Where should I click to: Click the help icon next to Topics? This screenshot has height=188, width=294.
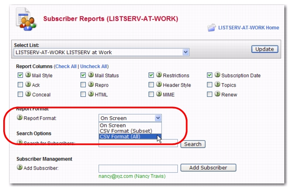tap(217, 85)
